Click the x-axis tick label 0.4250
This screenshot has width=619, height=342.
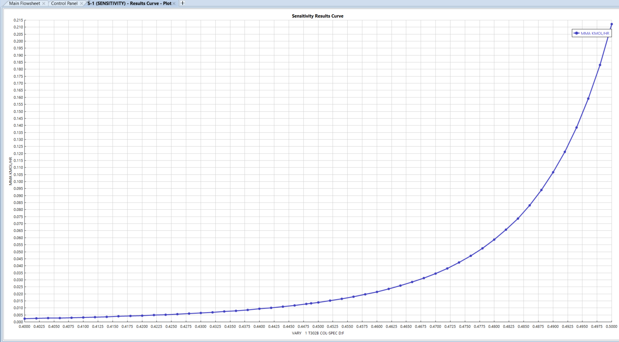(x=171, y=327)
